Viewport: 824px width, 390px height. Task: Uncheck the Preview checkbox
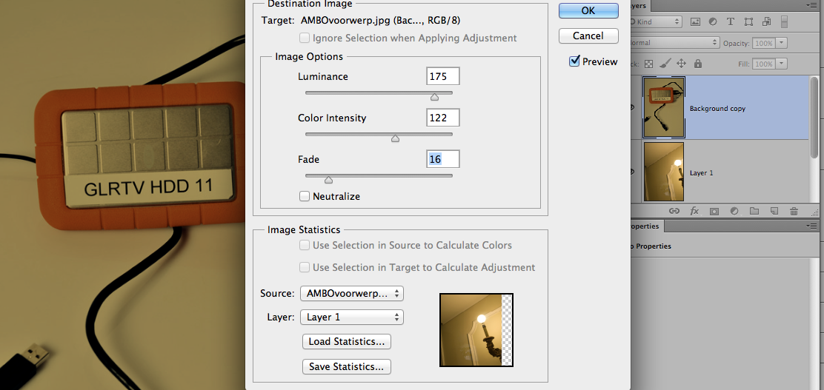point(574,61)
